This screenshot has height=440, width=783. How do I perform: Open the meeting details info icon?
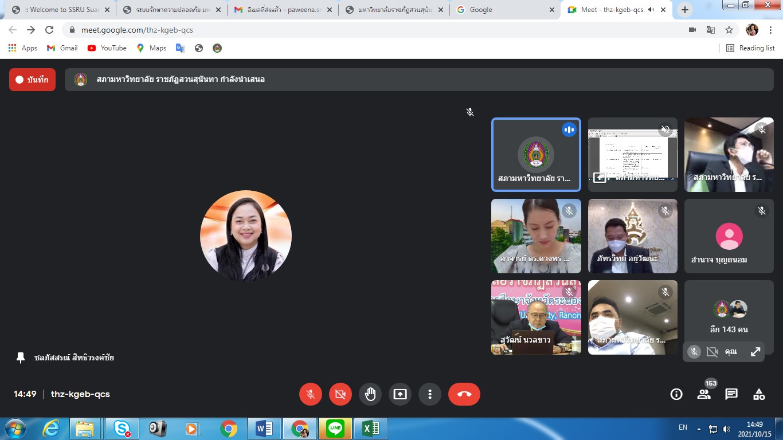coord(676,394)
